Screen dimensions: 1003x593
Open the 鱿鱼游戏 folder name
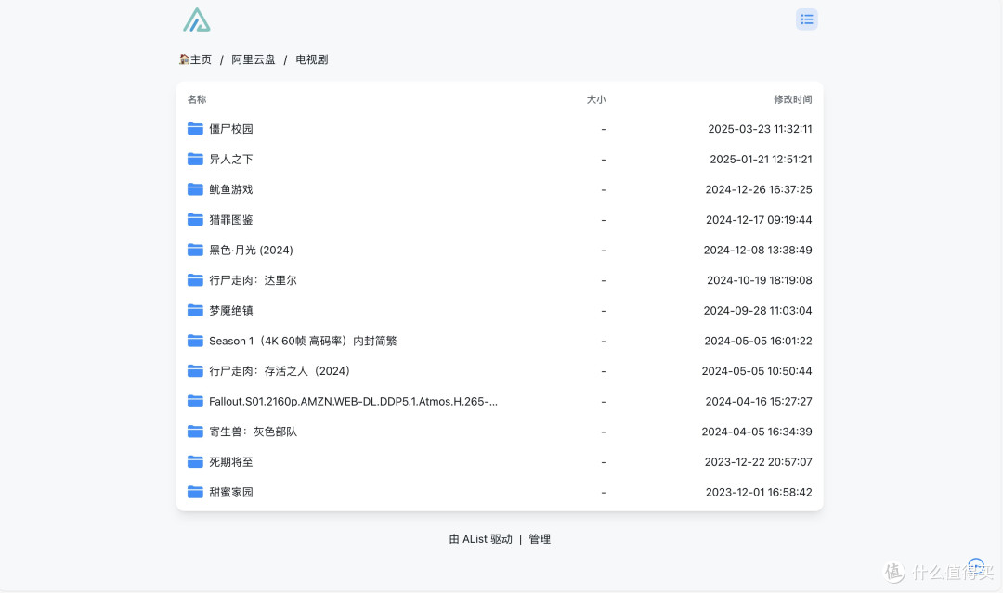coord(231,189)
